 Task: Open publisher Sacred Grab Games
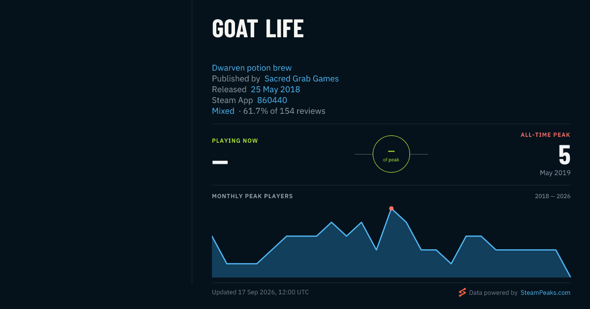[301, 78]
